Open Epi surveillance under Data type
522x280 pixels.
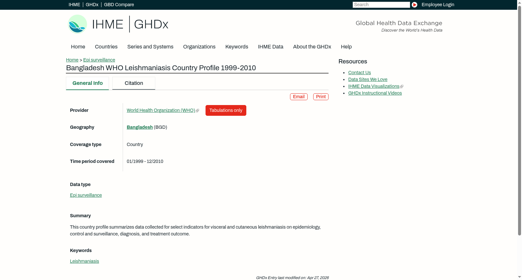[86, 195]
